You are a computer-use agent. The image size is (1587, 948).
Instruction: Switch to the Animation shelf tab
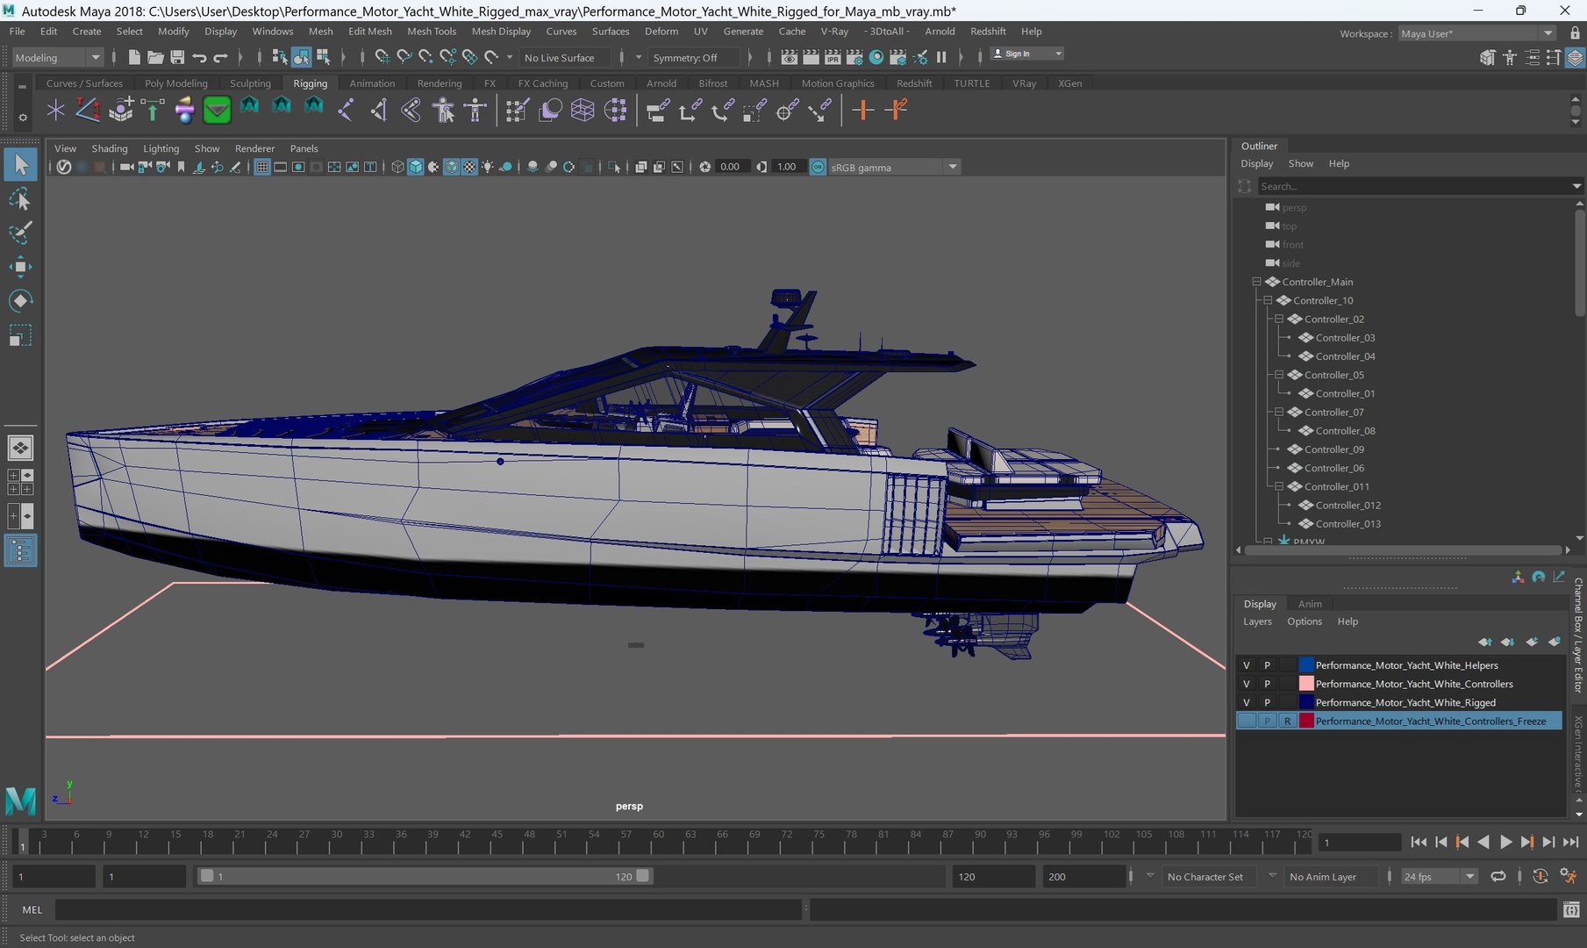[372, 83]
